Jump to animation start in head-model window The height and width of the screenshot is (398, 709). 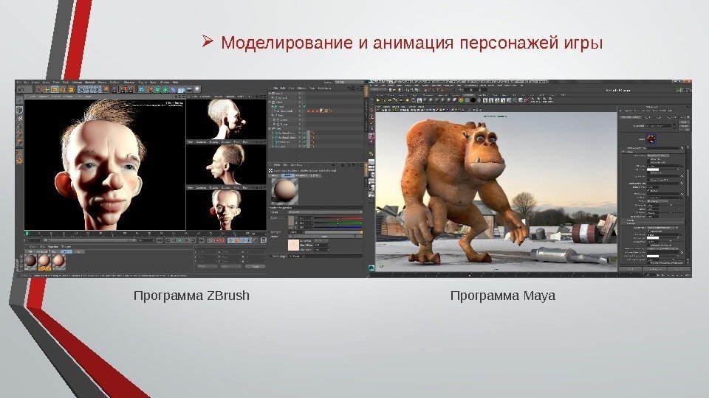(160, 240)
